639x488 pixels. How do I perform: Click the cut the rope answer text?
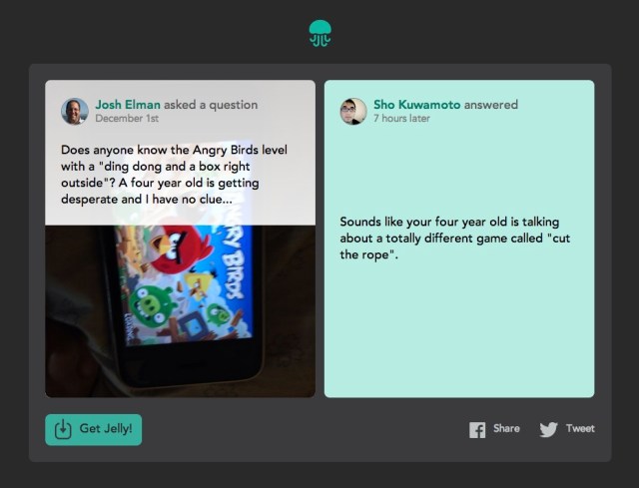455,239
